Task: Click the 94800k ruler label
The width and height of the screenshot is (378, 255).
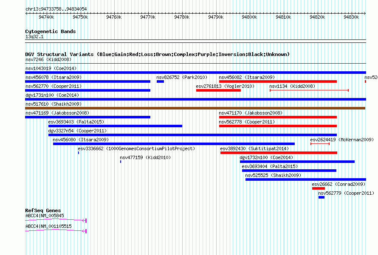Action: (249, 17)
